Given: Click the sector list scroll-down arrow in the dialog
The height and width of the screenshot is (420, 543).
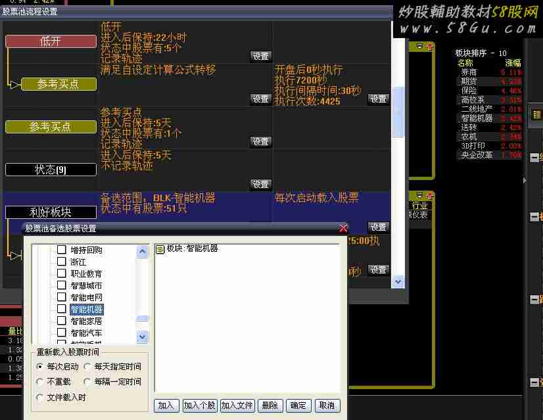Looking at the screenshot, I should click(143, 337).
